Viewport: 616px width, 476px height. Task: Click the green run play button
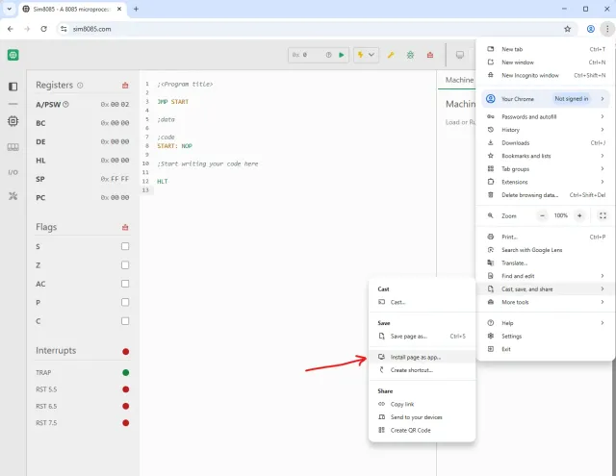pyautogui.click(x=342, y=55)
